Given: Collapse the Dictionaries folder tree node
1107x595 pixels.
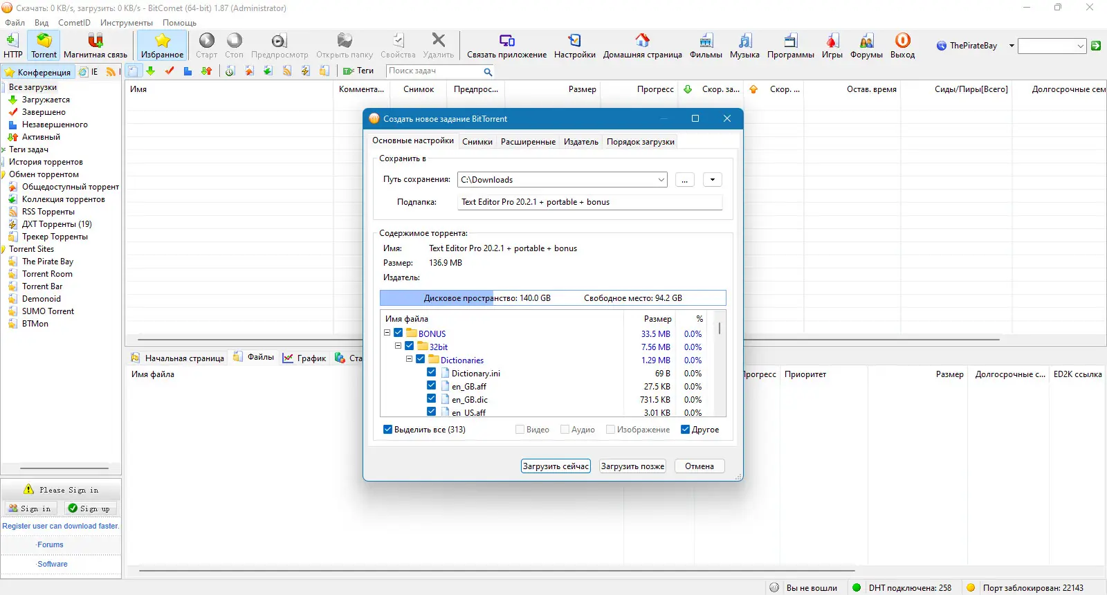Looking at the screenshot, I should point(410,359).
